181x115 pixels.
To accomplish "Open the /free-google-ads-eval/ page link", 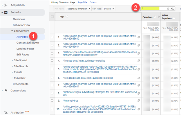I will pos(88,78).
